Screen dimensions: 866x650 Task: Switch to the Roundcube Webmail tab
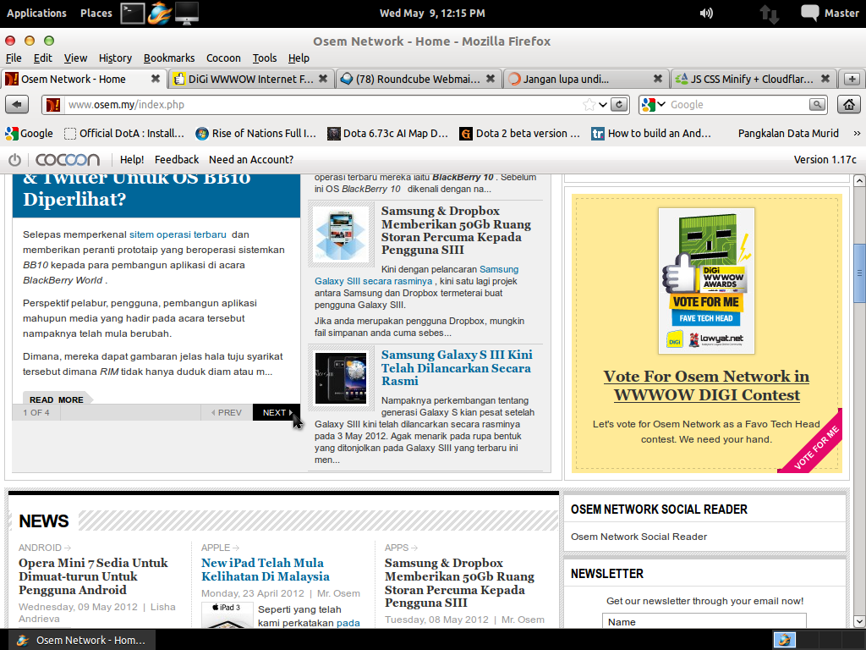coord(418,79)
